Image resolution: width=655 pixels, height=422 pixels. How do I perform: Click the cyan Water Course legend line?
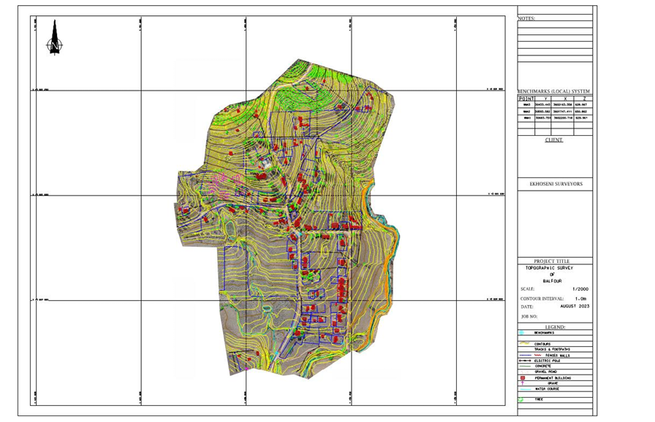click(x=526, y=389)
